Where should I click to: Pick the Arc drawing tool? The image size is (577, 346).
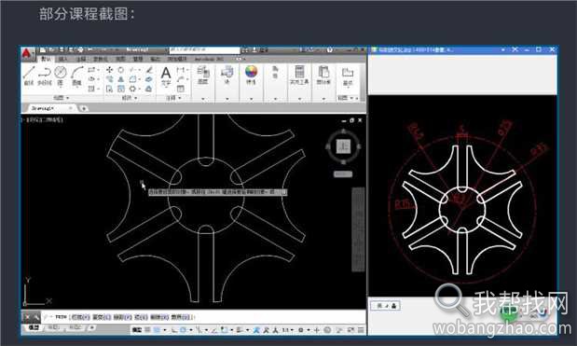coord(76,76)
